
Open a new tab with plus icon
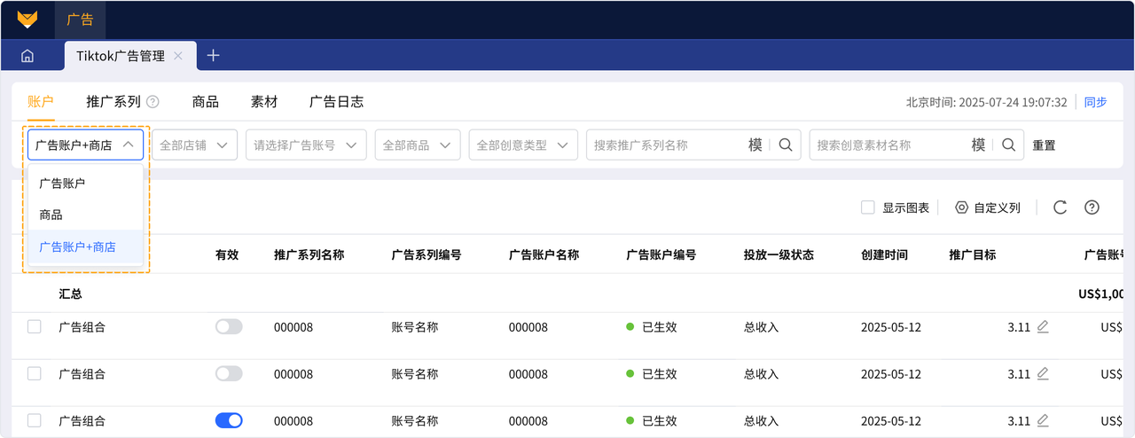tap(213, 55)
